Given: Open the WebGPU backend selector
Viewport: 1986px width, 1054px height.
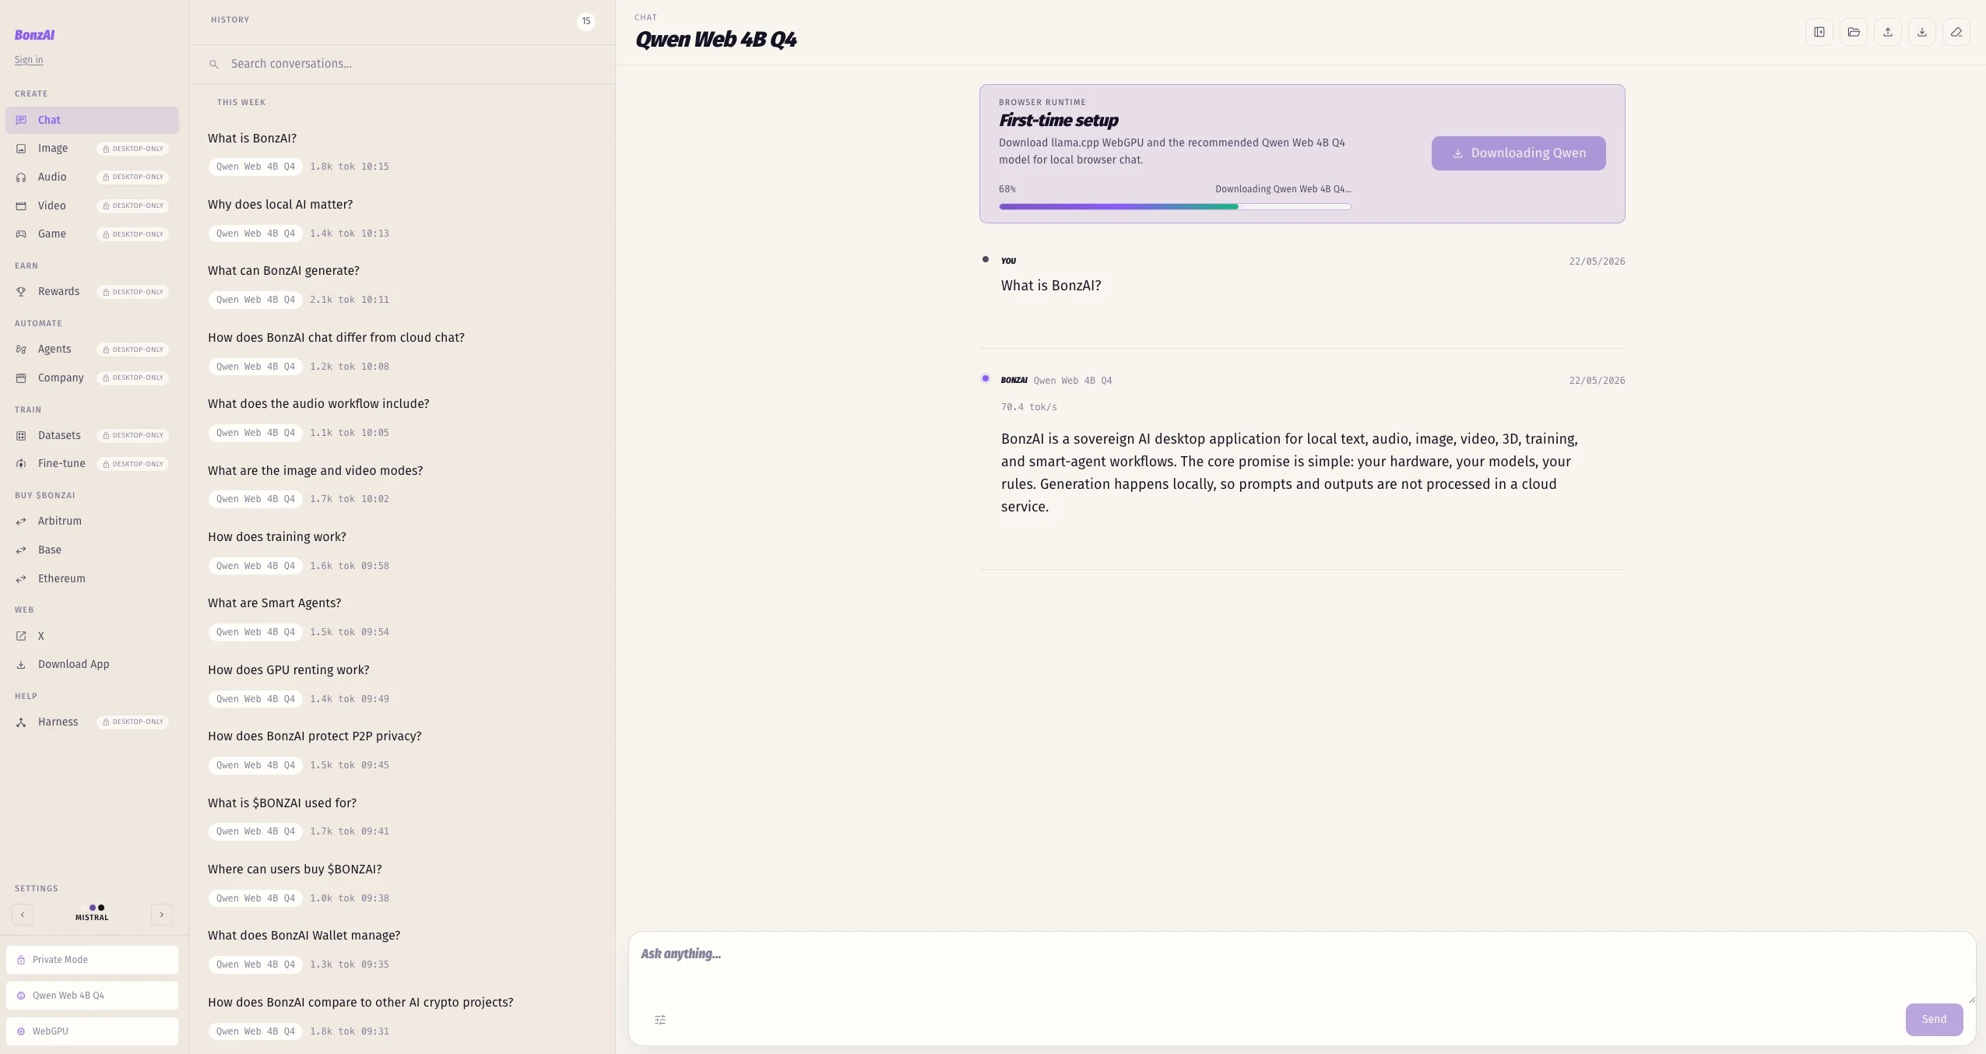Looking at the screenshot, I should (x=92, y=1031).
